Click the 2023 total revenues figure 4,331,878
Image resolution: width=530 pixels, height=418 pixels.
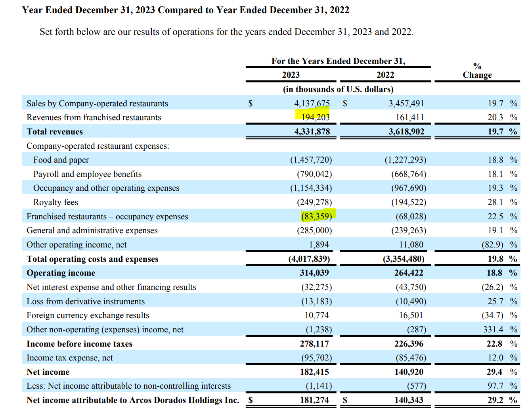click(x=312, y=132)
